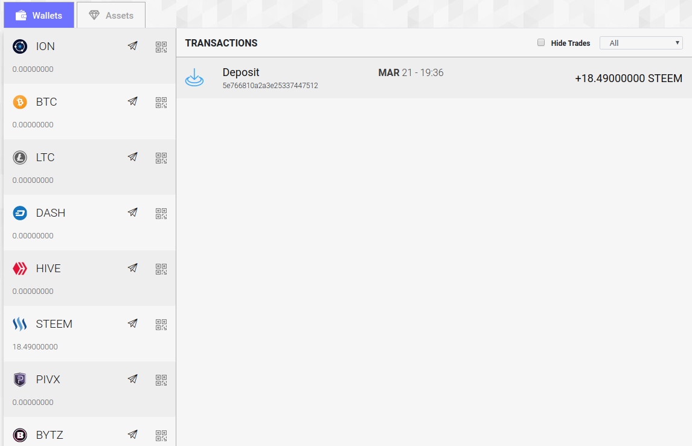Click the HIVE red logo
Screen dimensions: 692x446
coord(20,269)
